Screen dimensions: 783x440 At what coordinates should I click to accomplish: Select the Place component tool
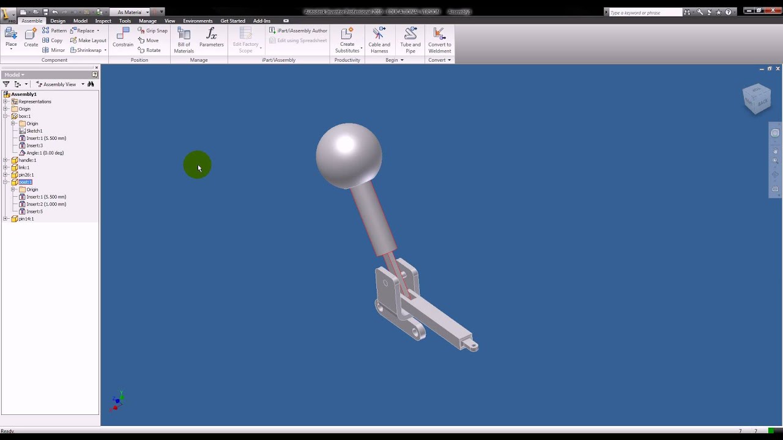click(11, 38)
